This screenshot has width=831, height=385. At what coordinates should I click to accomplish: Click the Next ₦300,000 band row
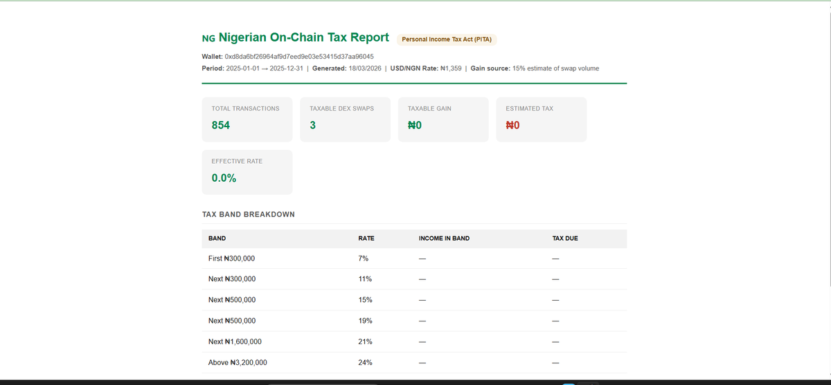[x=414, y=279]
